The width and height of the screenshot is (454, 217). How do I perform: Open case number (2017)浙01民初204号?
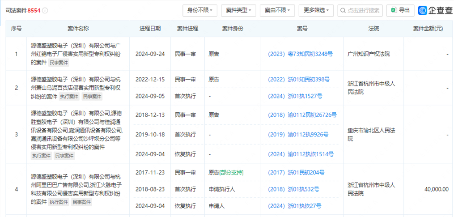click(296, 173)
